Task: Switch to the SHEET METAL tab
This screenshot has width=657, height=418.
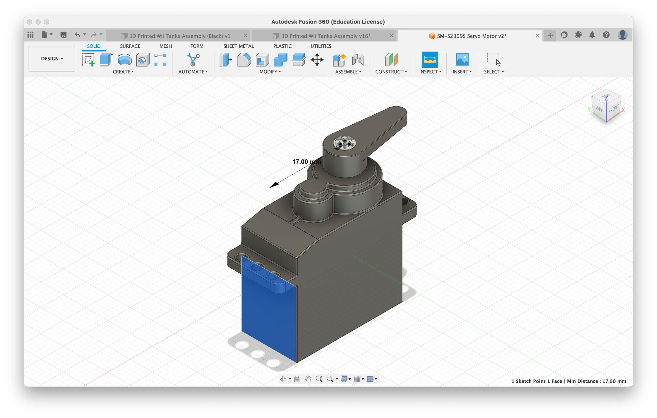Action: pyautogui.click(x=238, y=46)
